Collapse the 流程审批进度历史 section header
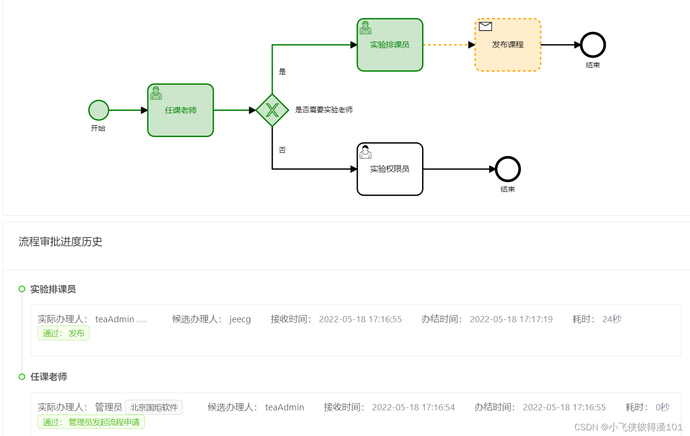Viewport: 690px width, 436px height. pos(60,242)
